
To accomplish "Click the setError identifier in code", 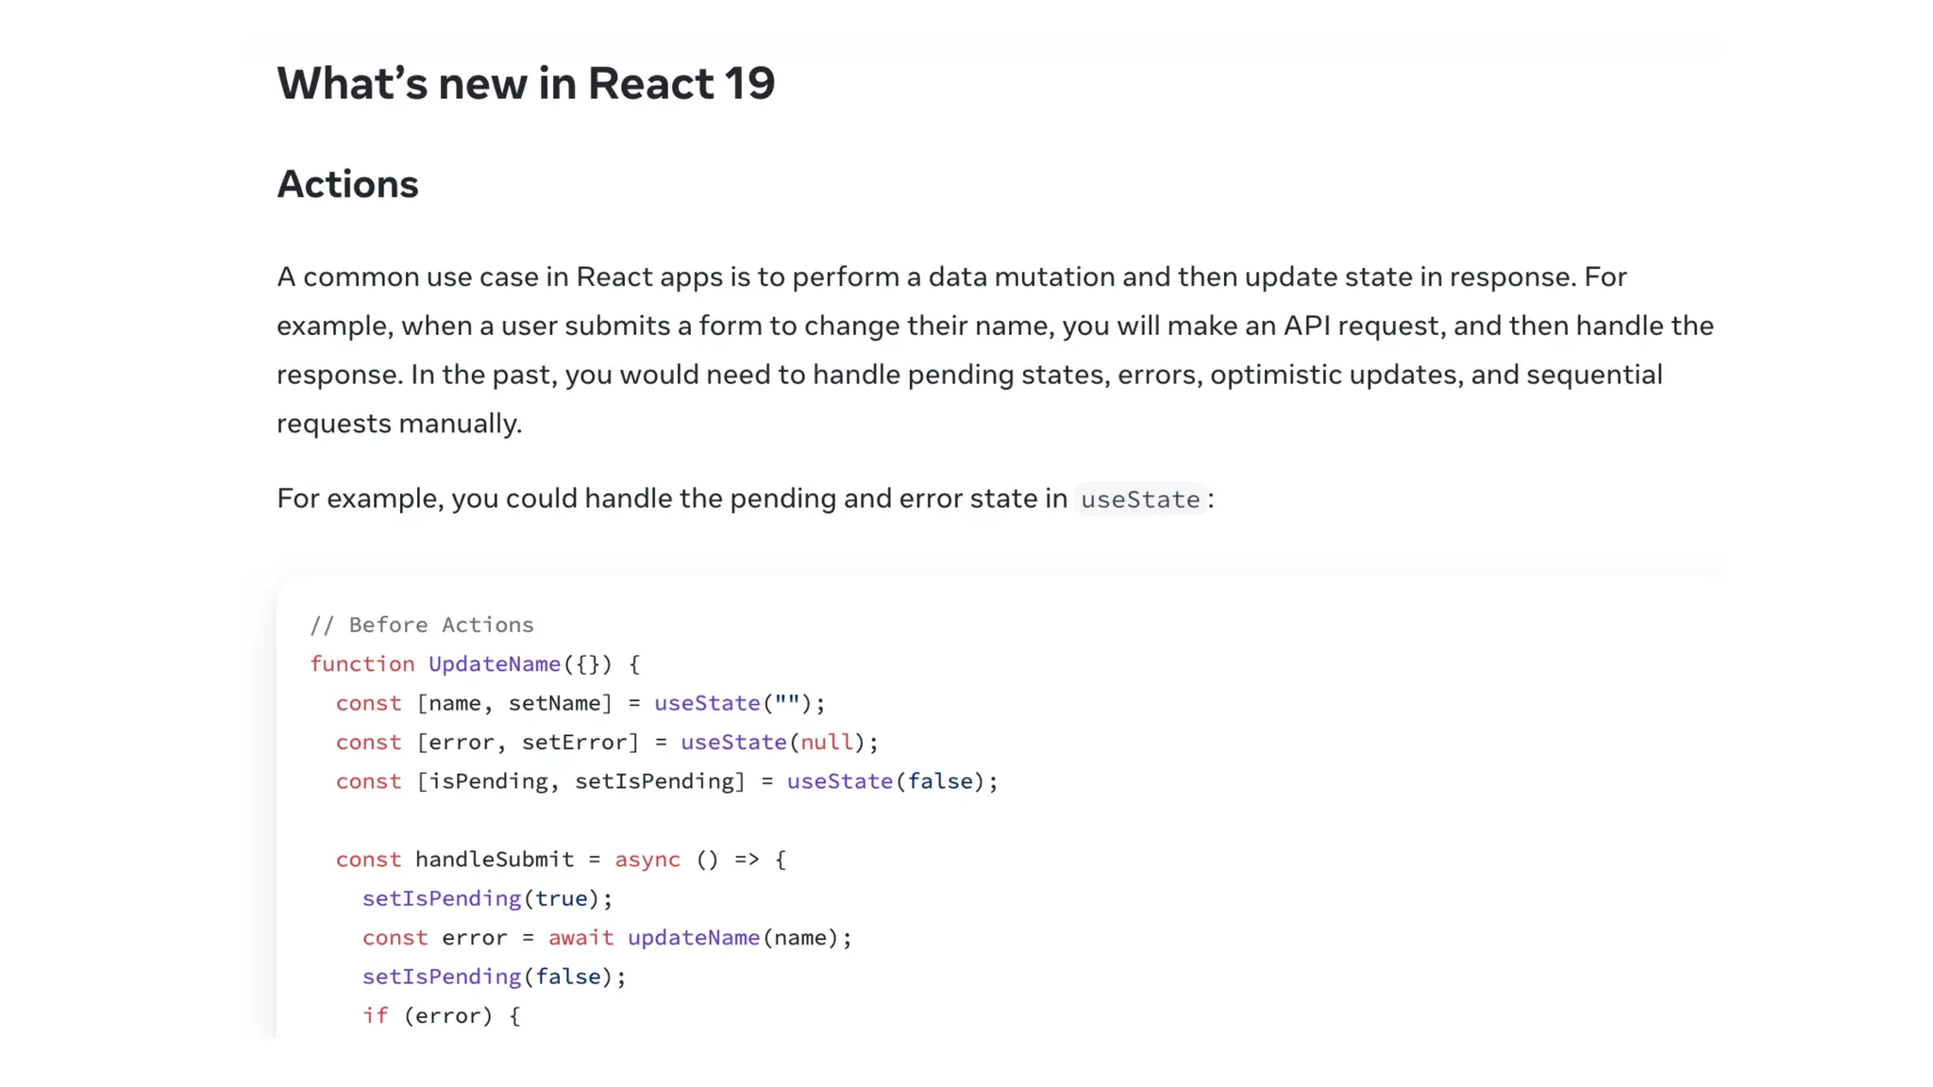I will point(574,743).
